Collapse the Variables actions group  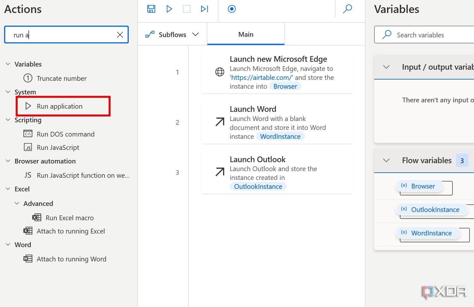8,64
